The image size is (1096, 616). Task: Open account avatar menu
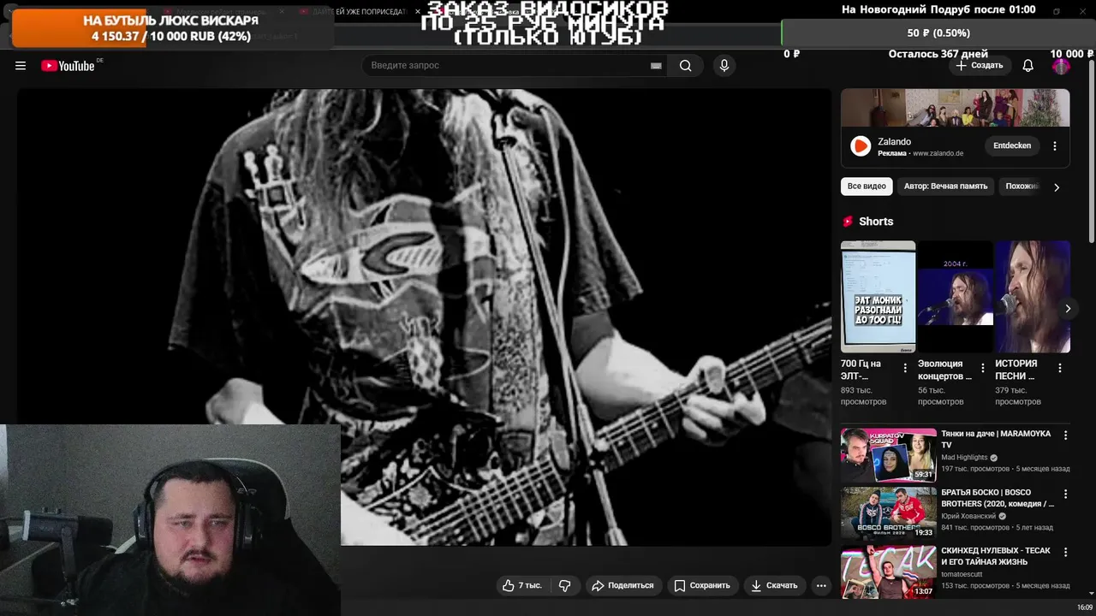tap(1061, 66)
